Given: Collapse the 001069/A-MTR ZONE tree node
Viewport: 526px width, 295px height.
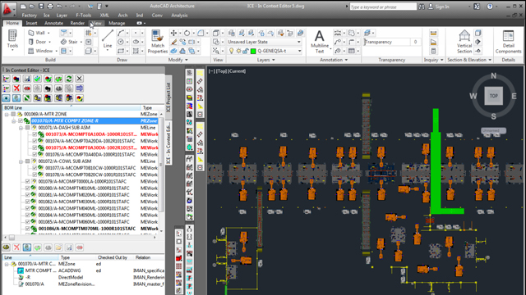Looking at the screenshot, I should click(x=7, y=114).
